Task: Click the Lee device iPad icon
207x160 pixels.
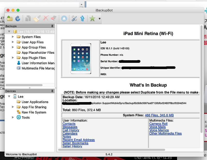Action: click(x=15, y=96)
